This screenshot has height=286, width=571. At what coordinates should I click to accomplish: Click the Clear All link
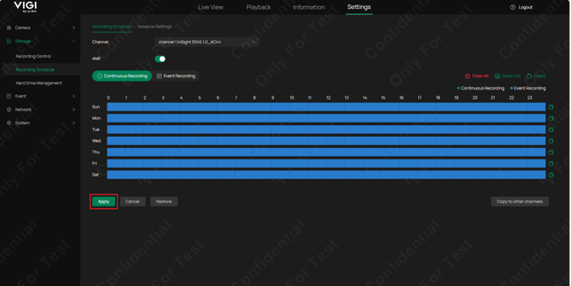[480, 76]
